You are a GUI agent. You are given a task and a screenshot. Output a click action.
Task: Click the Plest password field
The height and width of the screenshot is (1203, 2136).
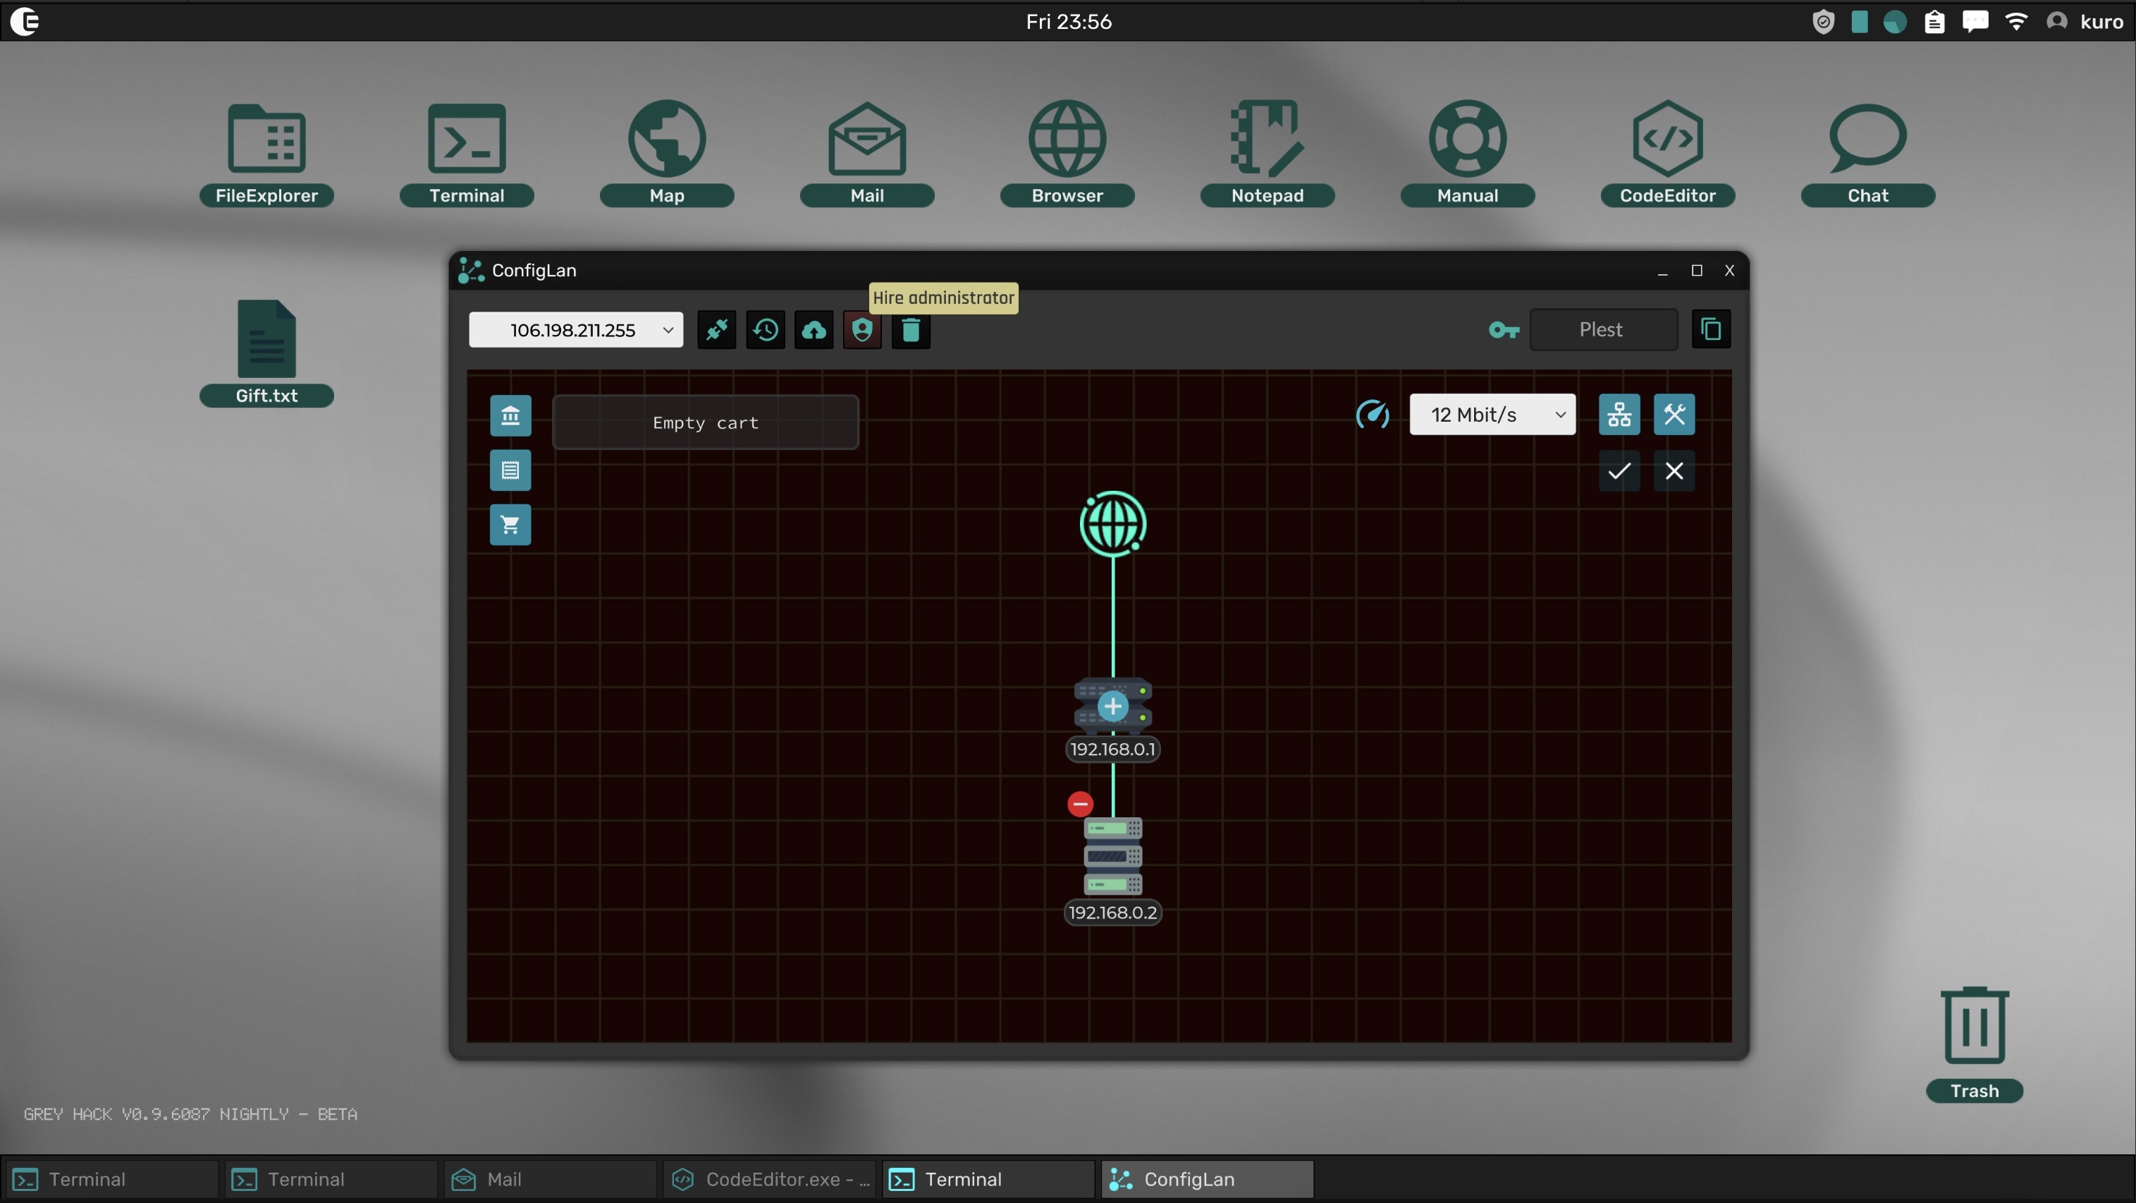[x=1602, y=329]
